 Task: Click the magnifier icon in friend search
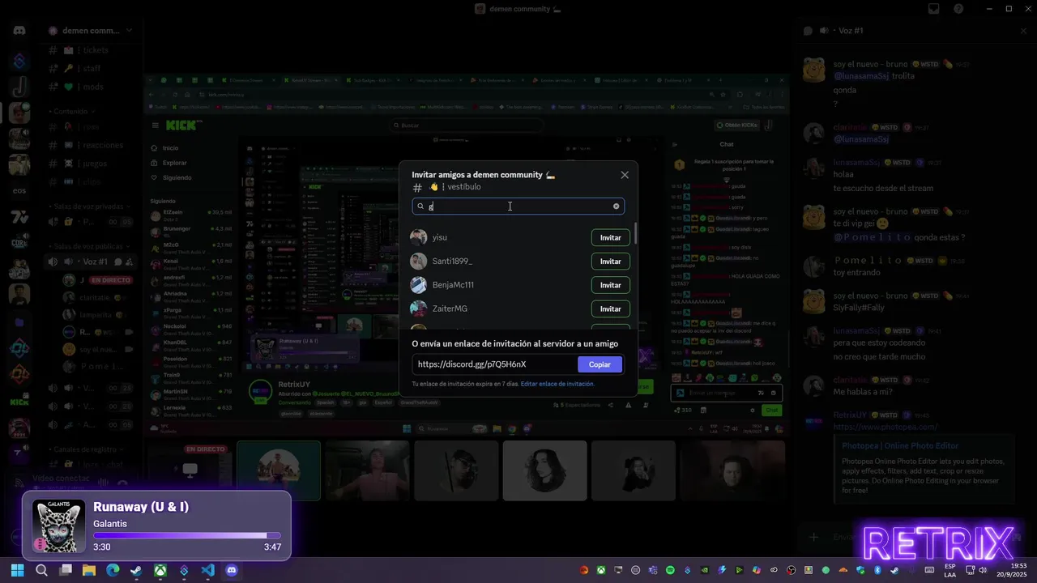(420, 206)
